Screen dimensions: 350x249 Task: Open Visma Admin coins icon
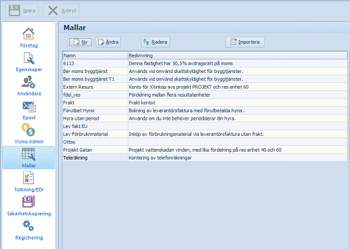click(28, 130)
